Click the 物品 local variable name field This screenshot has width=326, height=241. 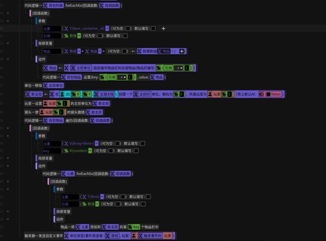[x=52, y=51]
